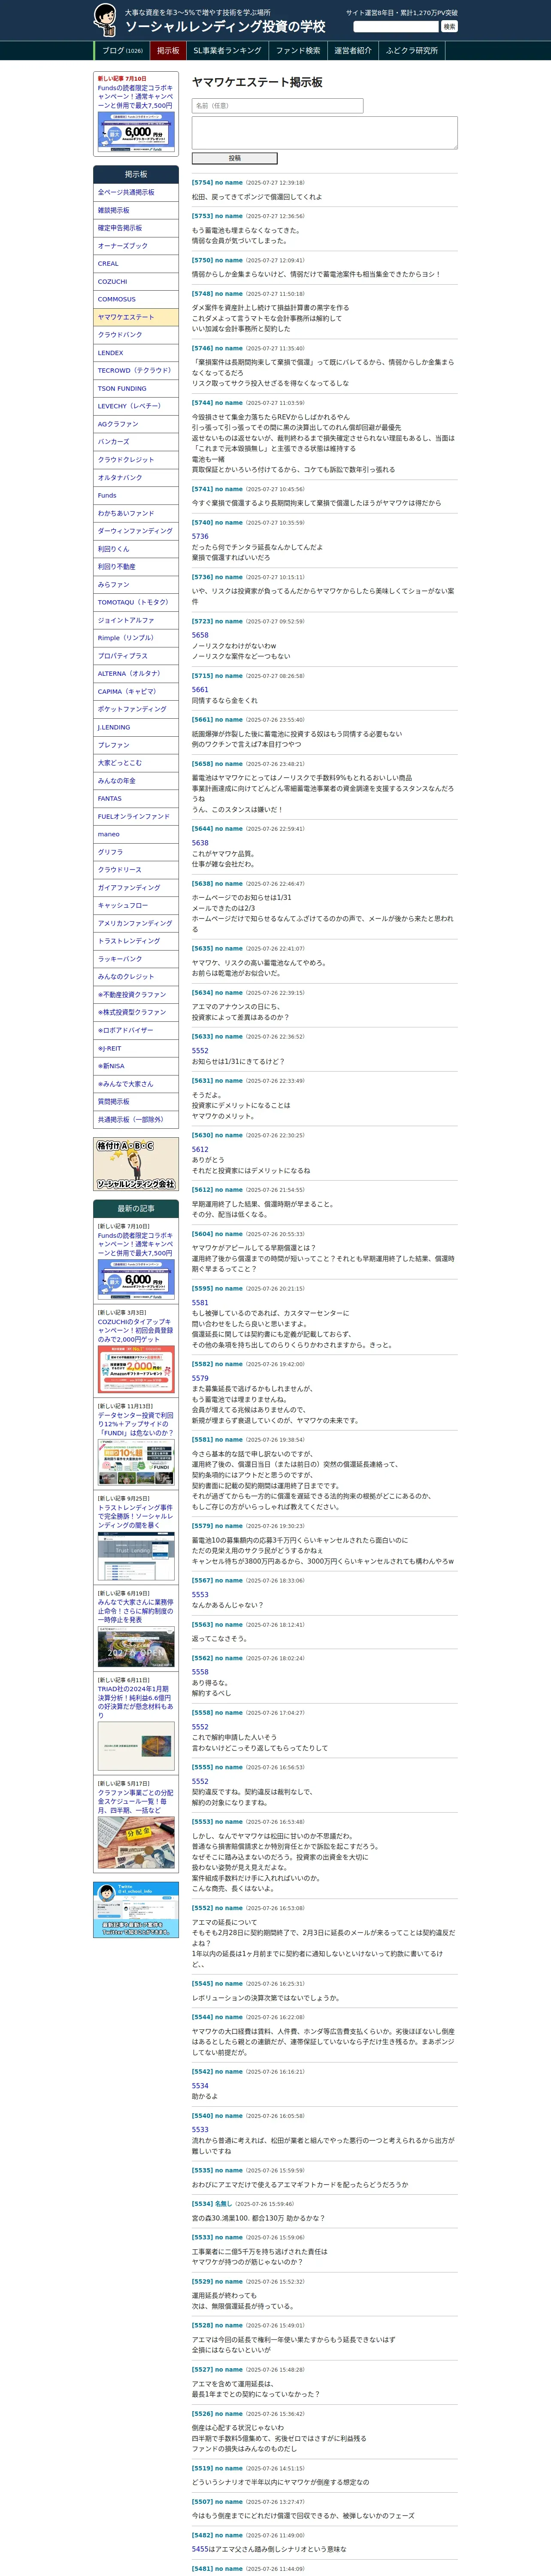Open the ソーシャルレンディング投資の学校 site title link

point(225,27)
